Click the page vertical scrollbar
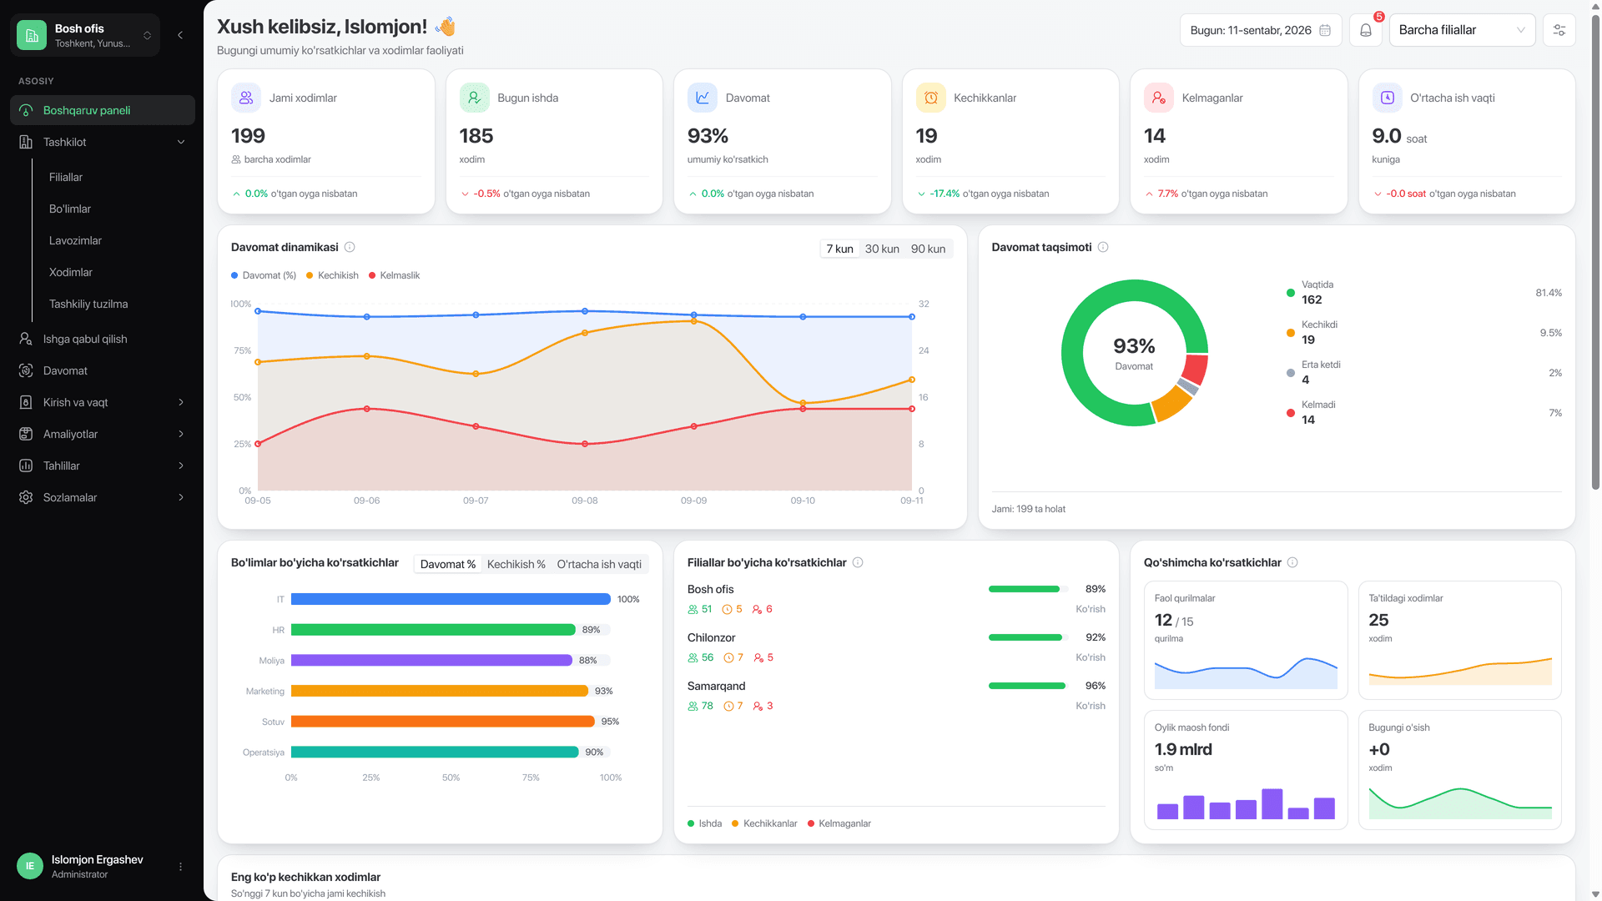Image resolution: width=1602 pixels, height=901 pixels. pyautogui.click(x=1595, y=250)
